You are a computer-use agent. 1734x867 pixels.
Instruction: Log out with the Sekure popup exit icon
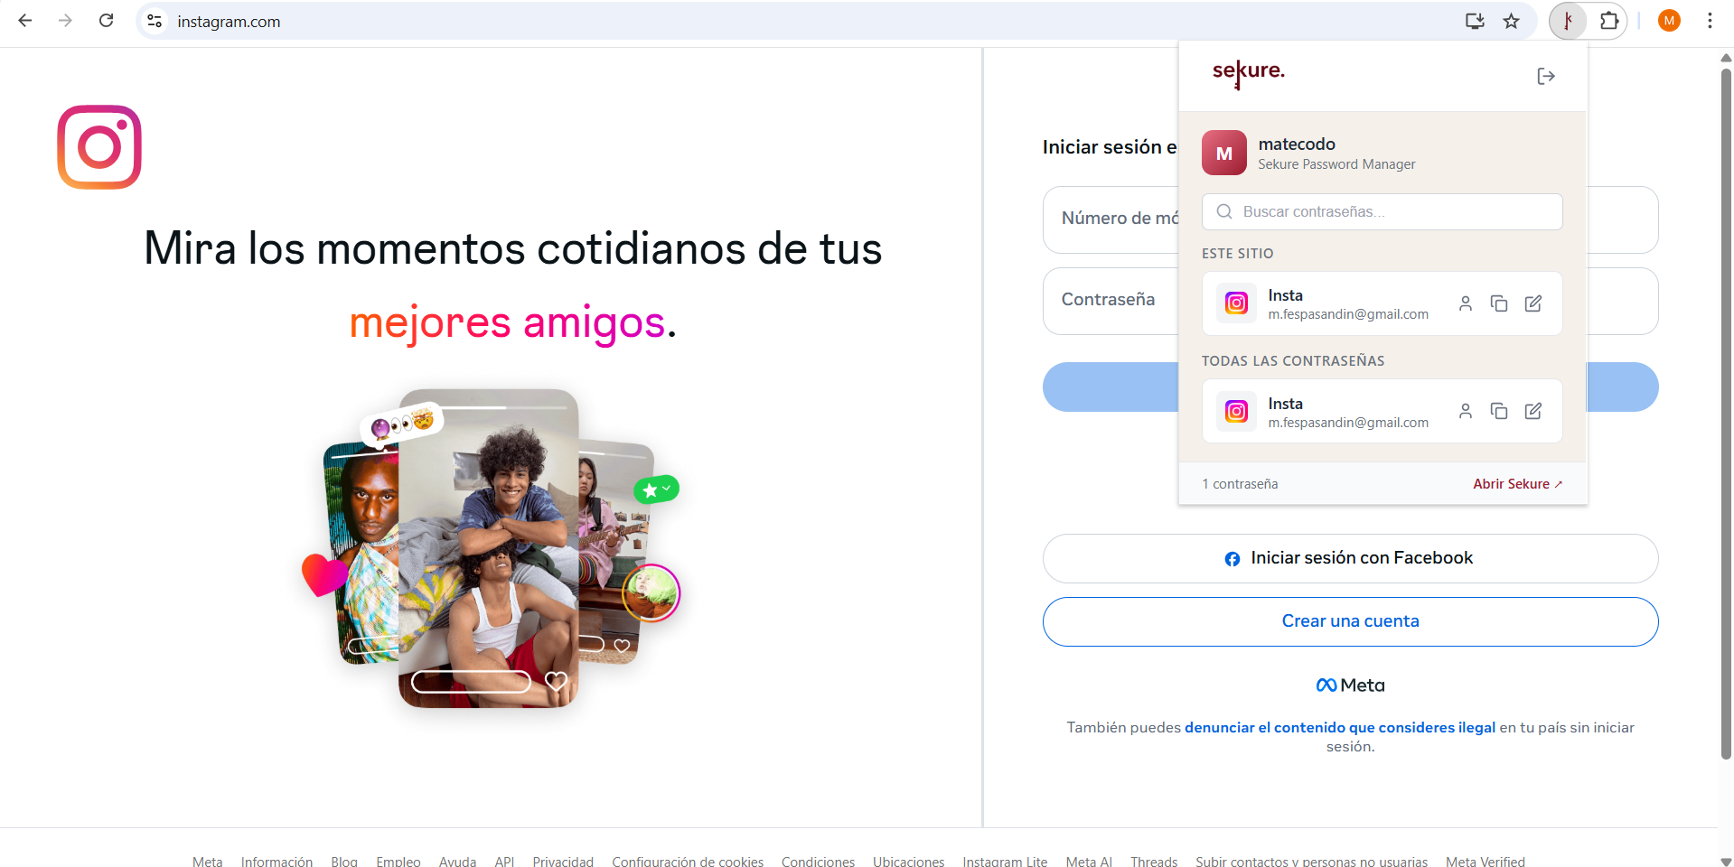[1546, 76]
